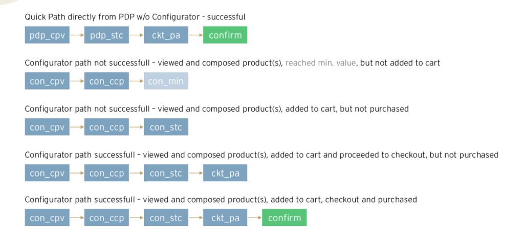Click heading ending 'added to cart, but not purchased'
The image size is (524, 235).
point(217,109)
